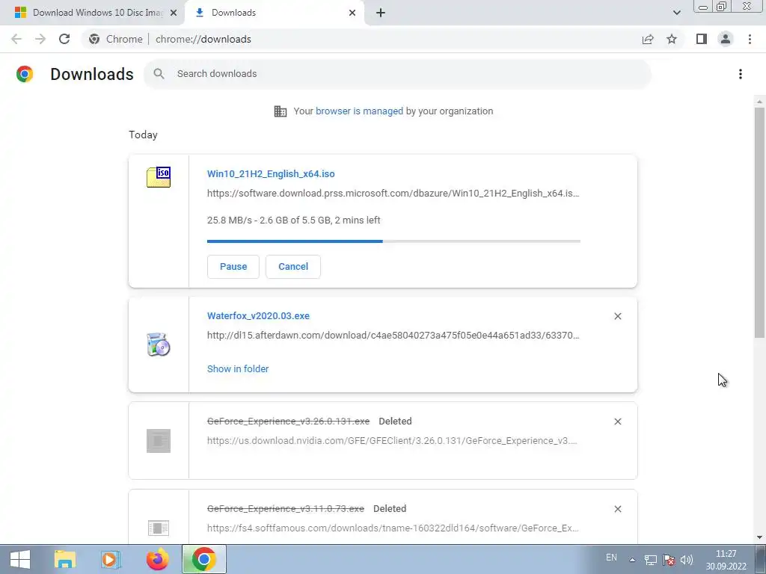Click the nvidia.com source URL of deleted GeForce
Viewport: 766px width, 574px height.
(392, 441)
